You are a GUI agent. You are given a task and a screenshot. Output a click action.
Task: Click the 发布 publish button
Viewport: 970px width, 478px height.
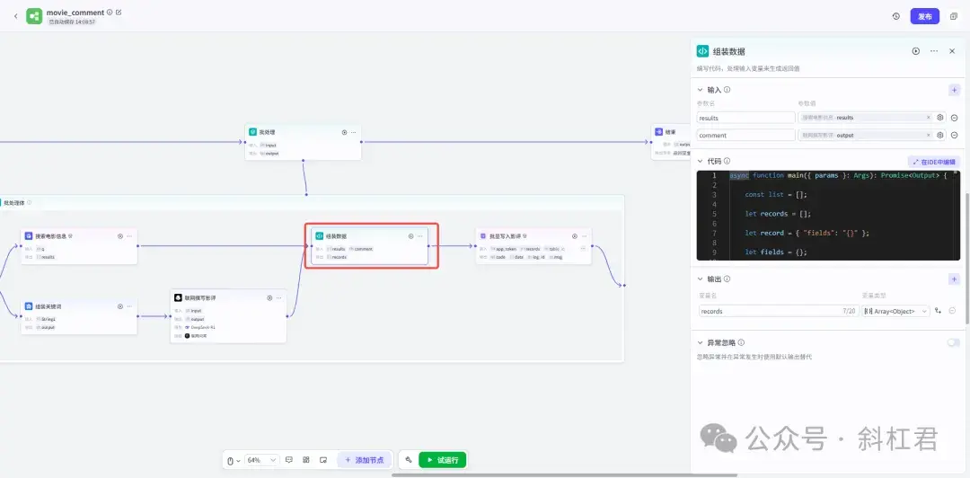point(925,17)
